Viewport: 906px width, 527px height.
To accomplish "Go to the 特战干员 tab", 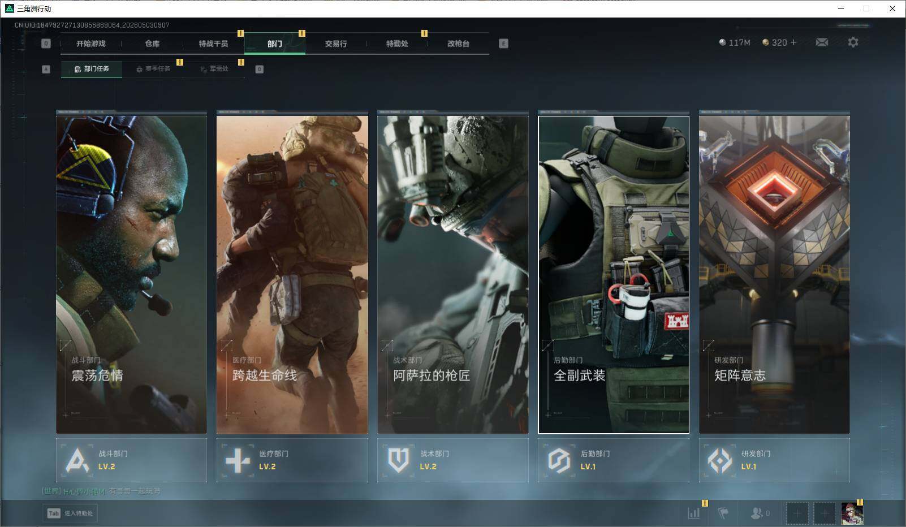I will 213,44.
